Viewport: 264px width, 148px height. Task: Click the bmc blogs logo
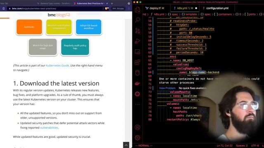coord(59,15)
